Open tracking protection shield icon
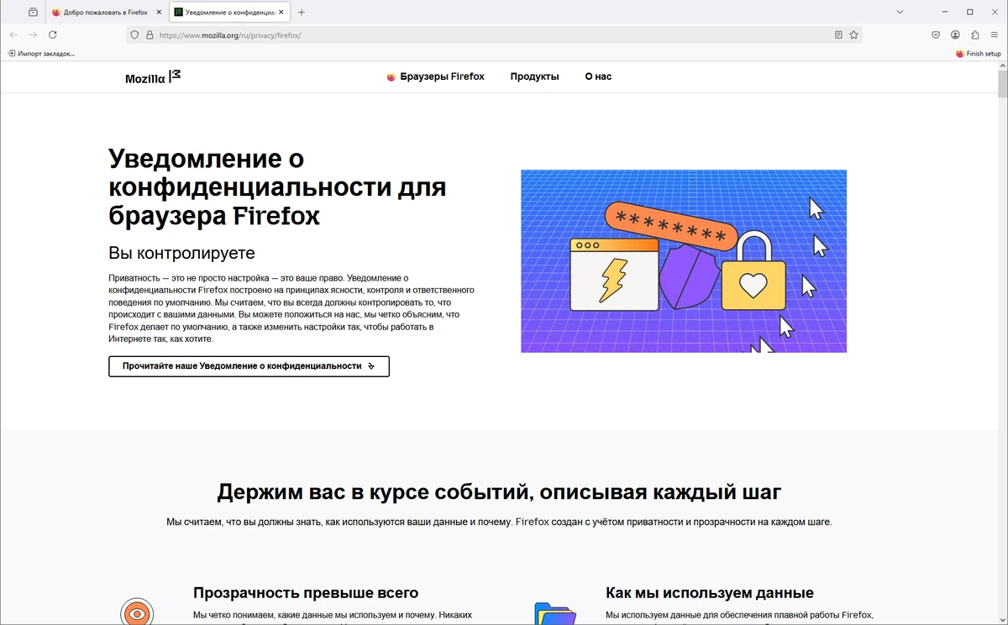This screenshot has height=625, width=1008. [x=134, y=35]
